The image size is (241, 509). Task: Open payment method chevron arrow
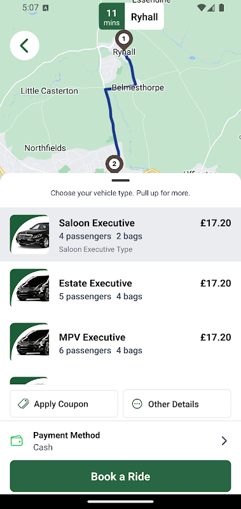click(x=224, y=441)
